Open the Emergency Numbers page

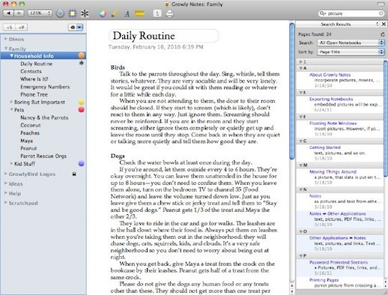(x=45, y=87)
